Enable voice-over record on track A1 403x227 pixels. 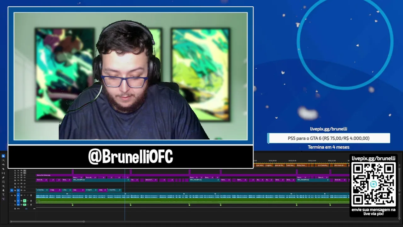point(31,195)
